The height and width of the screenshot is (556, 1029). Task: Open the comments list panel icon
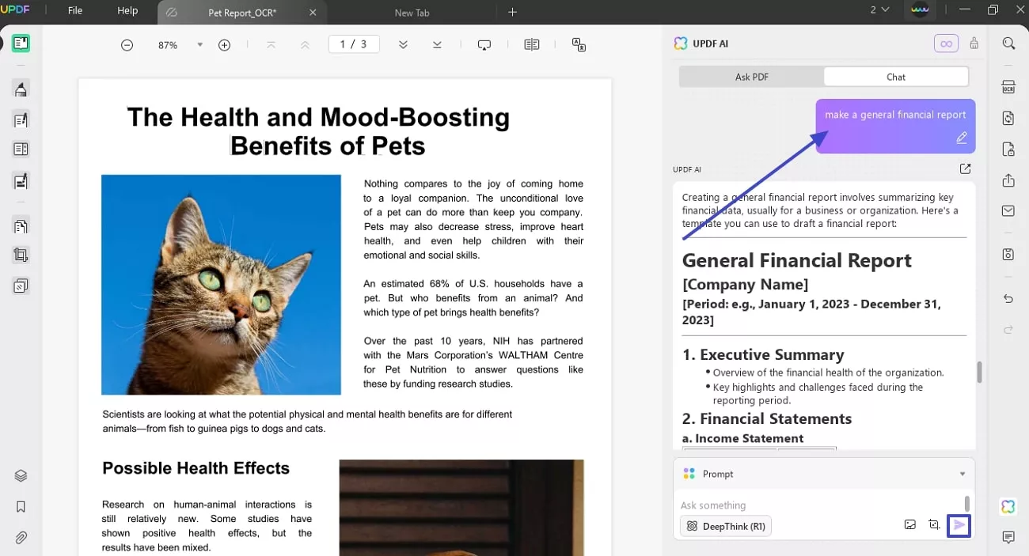[1008, 538]
